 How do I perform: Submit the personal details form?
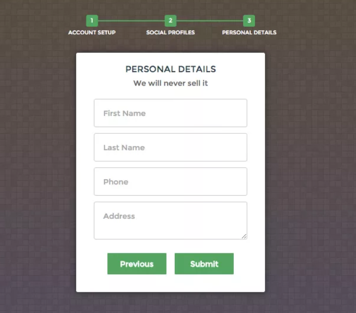[204, 264]
